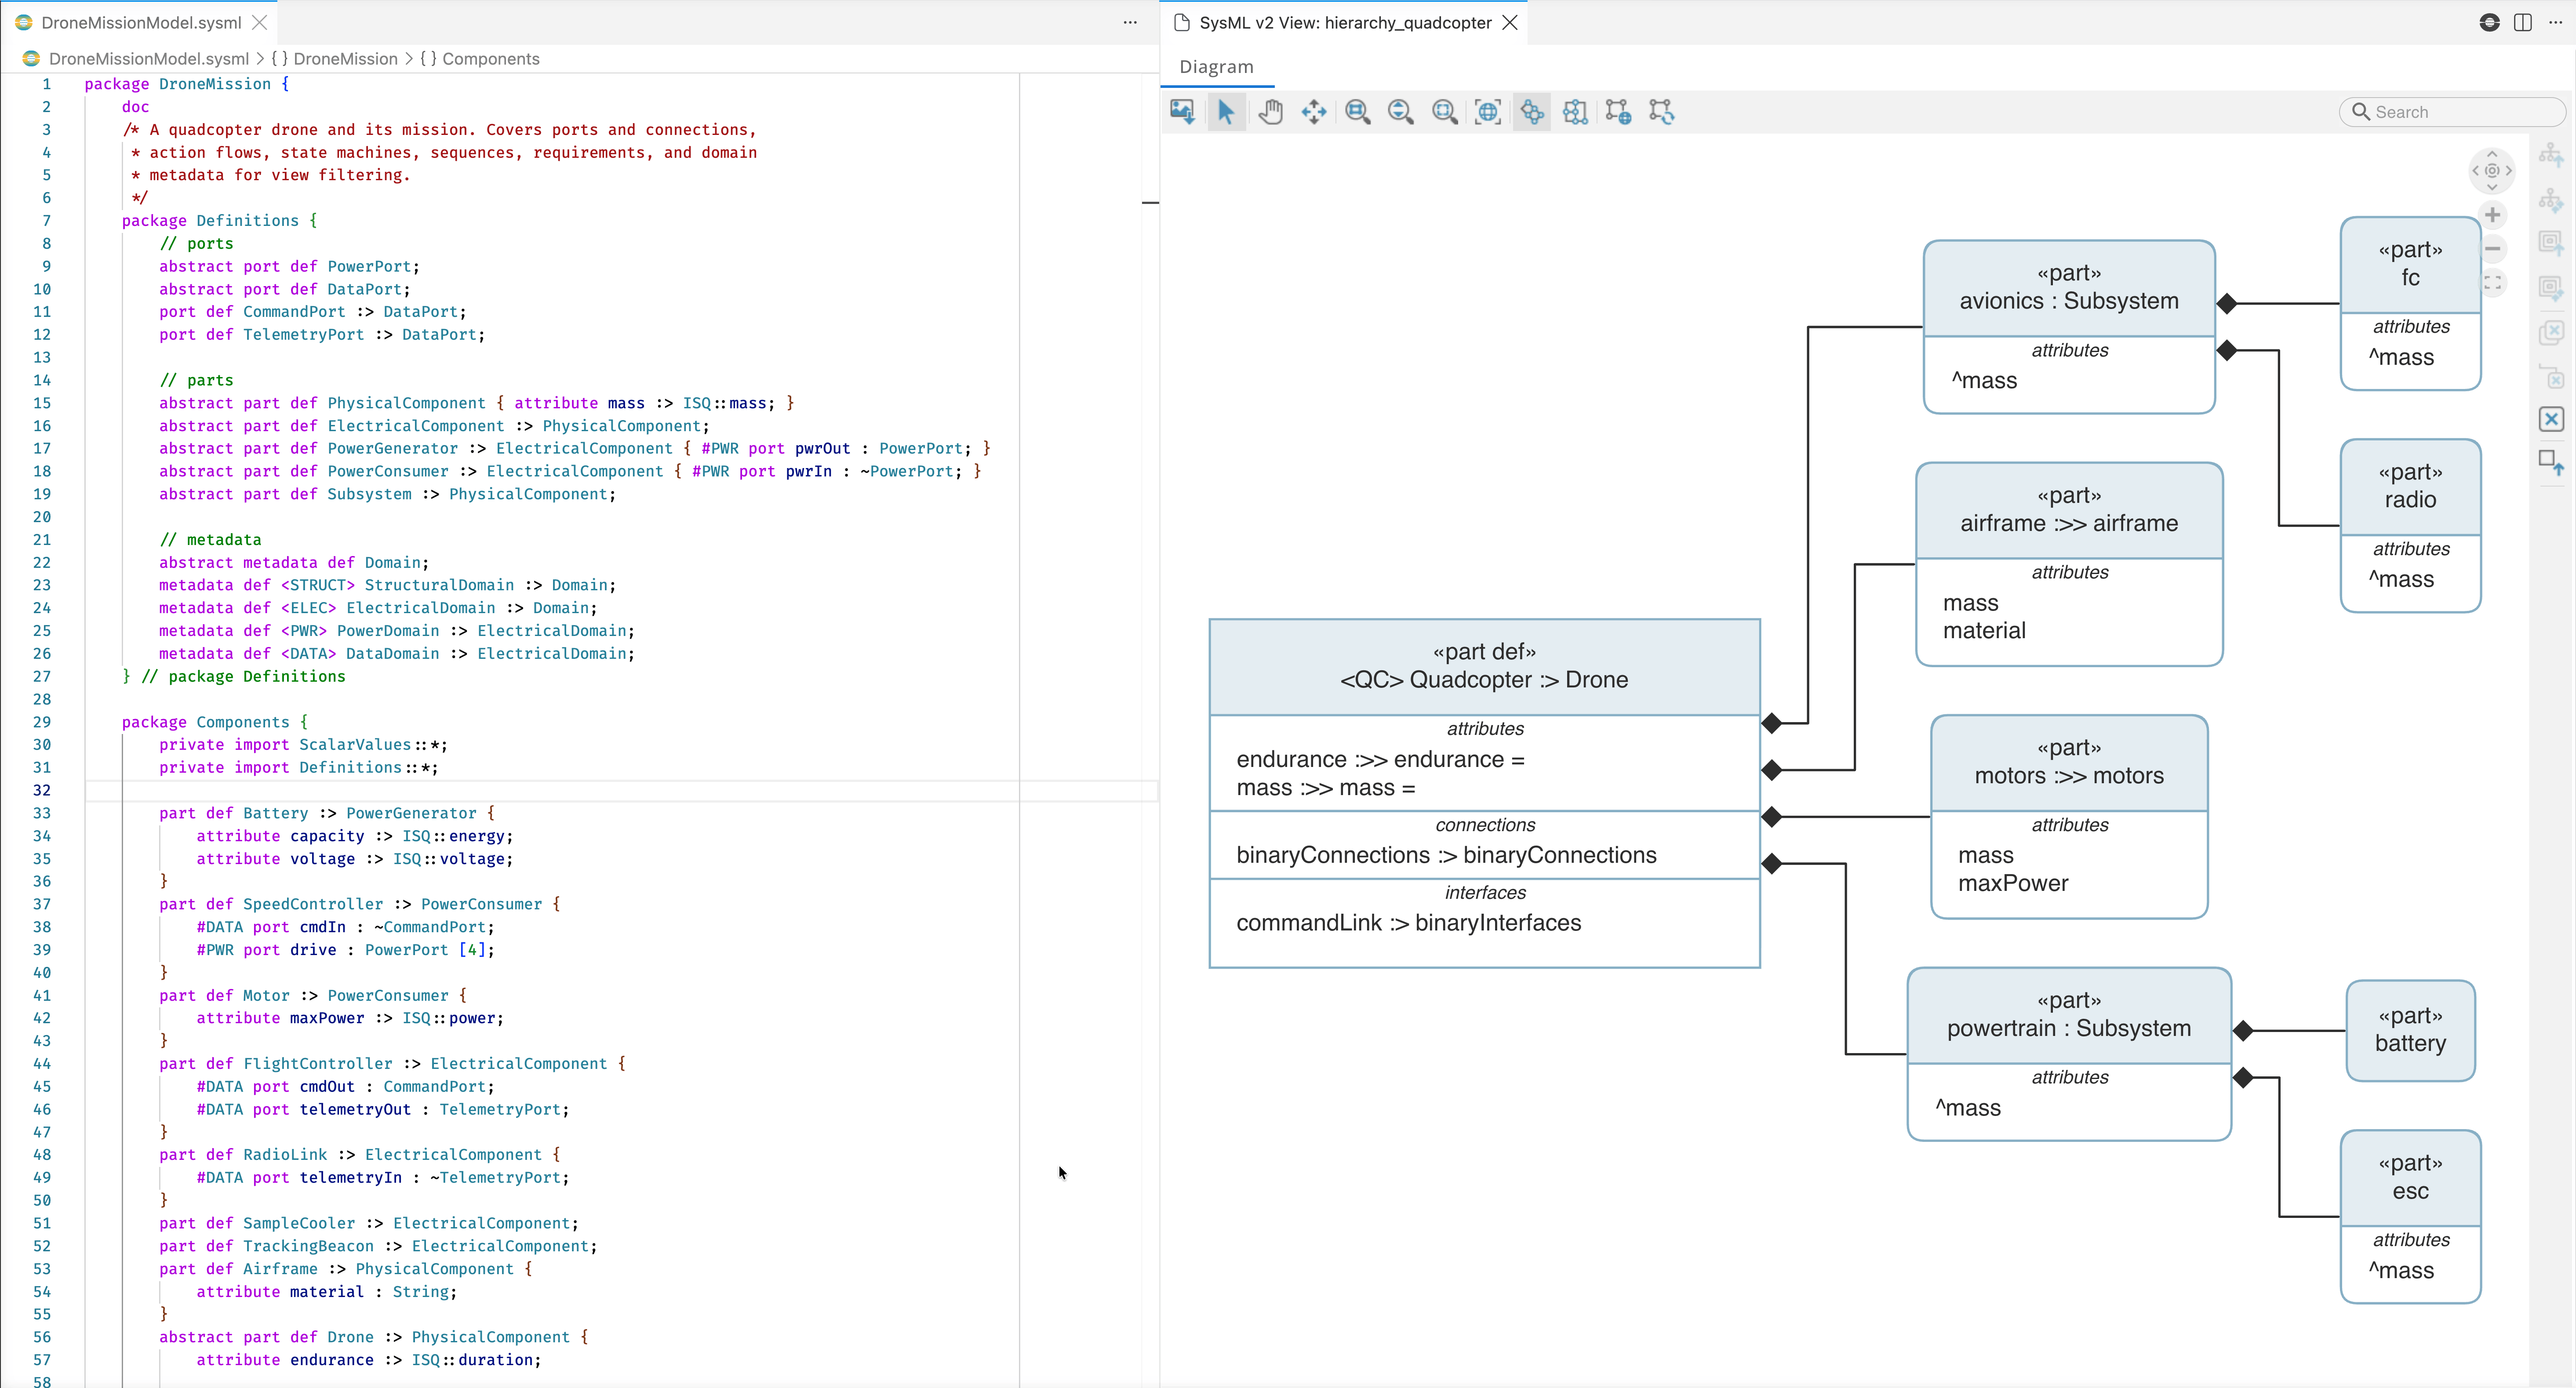Click the nested containers up-arrow sidebar icon

coord(2551,243)
